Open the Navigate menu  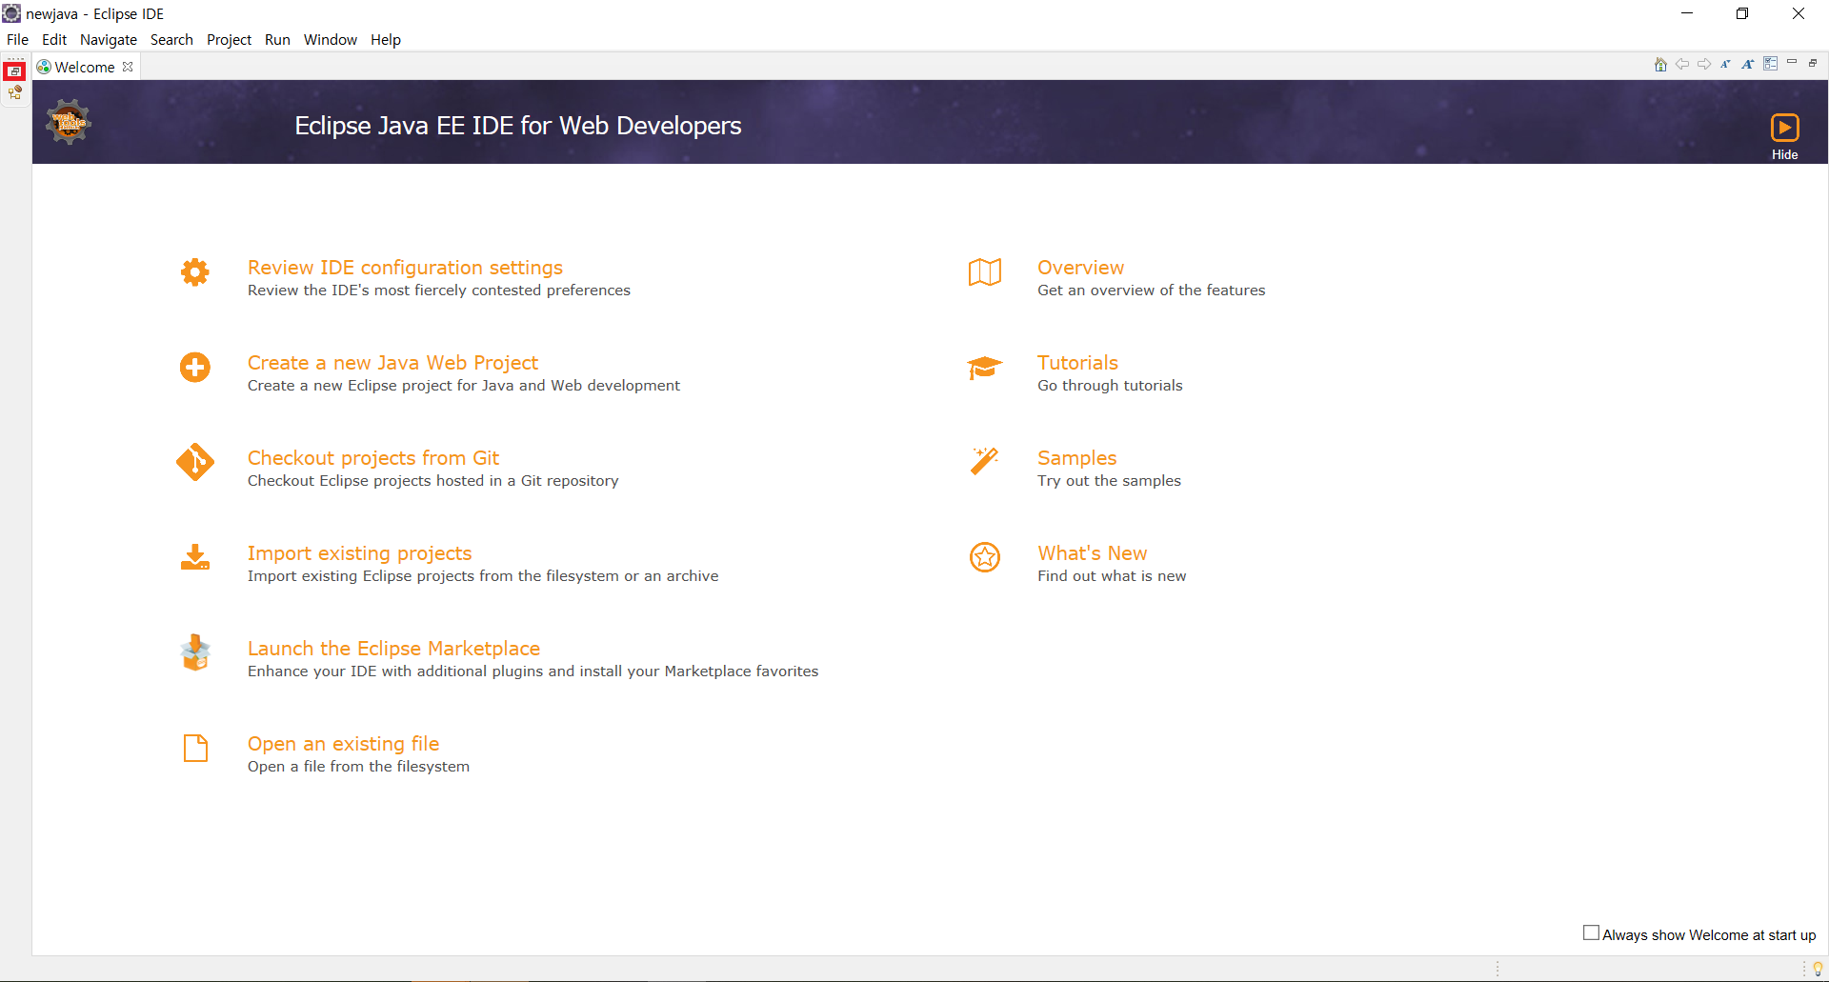point(109,39)
